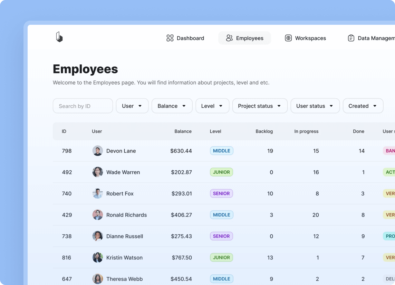This screenshot has height=285, width=395.
Task: Open the Balance filter dropdown
Action: point(172,106)
